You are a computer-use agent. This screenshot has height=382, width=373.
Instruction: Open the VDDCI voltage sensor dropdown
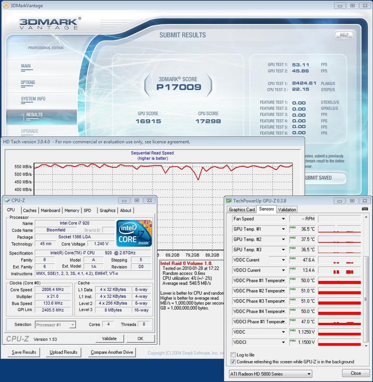[284, 342]
